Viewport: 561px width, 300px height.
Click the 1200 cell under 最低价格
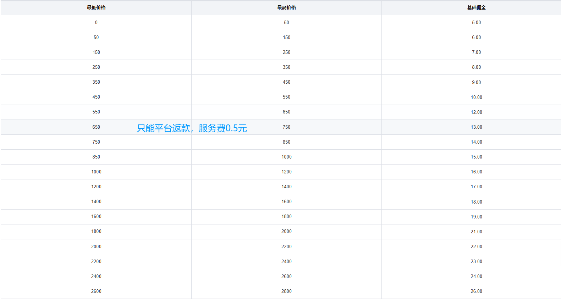click(96, 187)
